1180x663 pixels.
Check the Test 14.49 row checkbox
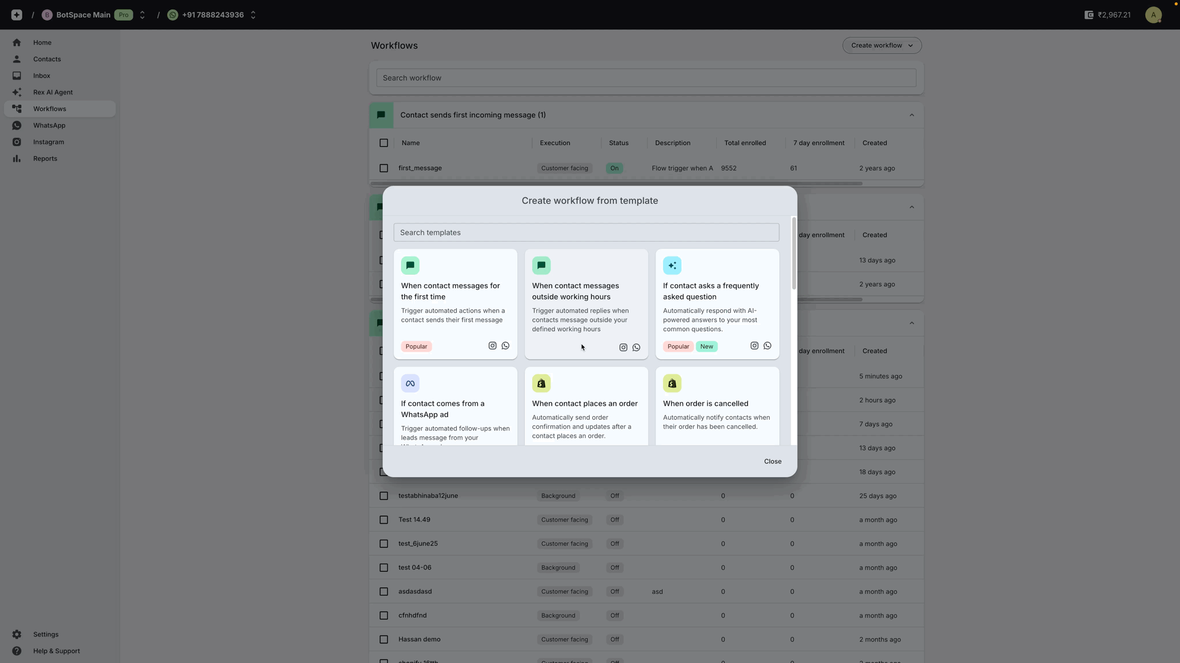click(x=383, y=520)
